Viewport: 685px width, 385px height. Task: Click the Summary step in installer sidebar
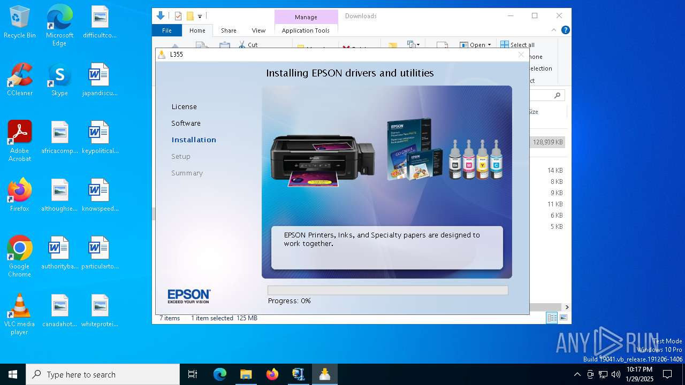[x=187, y=173]
